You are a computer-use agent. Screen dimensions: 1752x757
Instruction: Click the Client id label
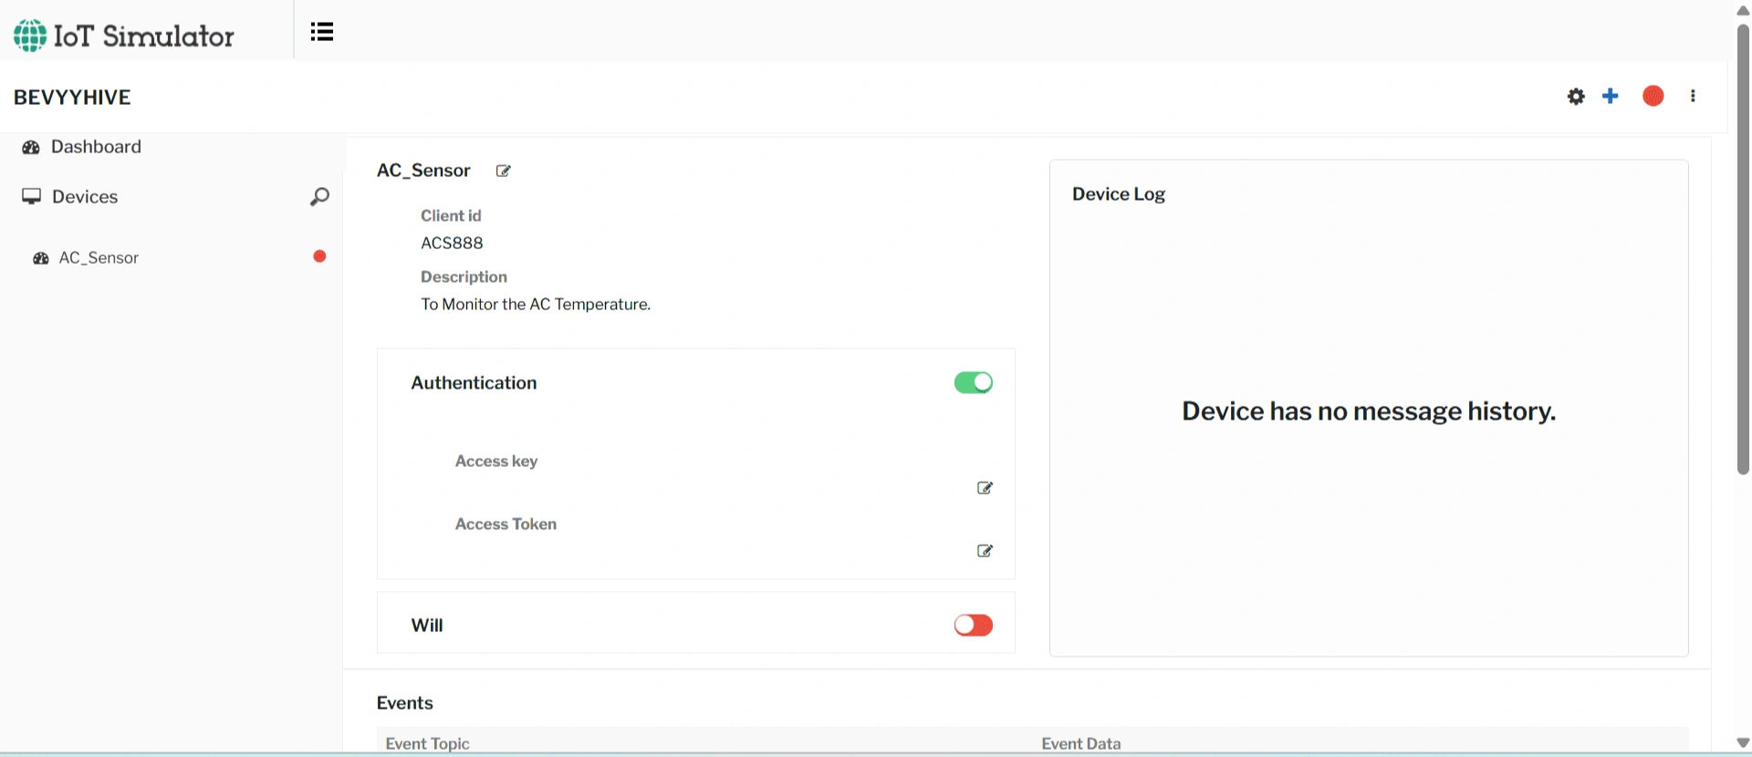click(451, 216)
